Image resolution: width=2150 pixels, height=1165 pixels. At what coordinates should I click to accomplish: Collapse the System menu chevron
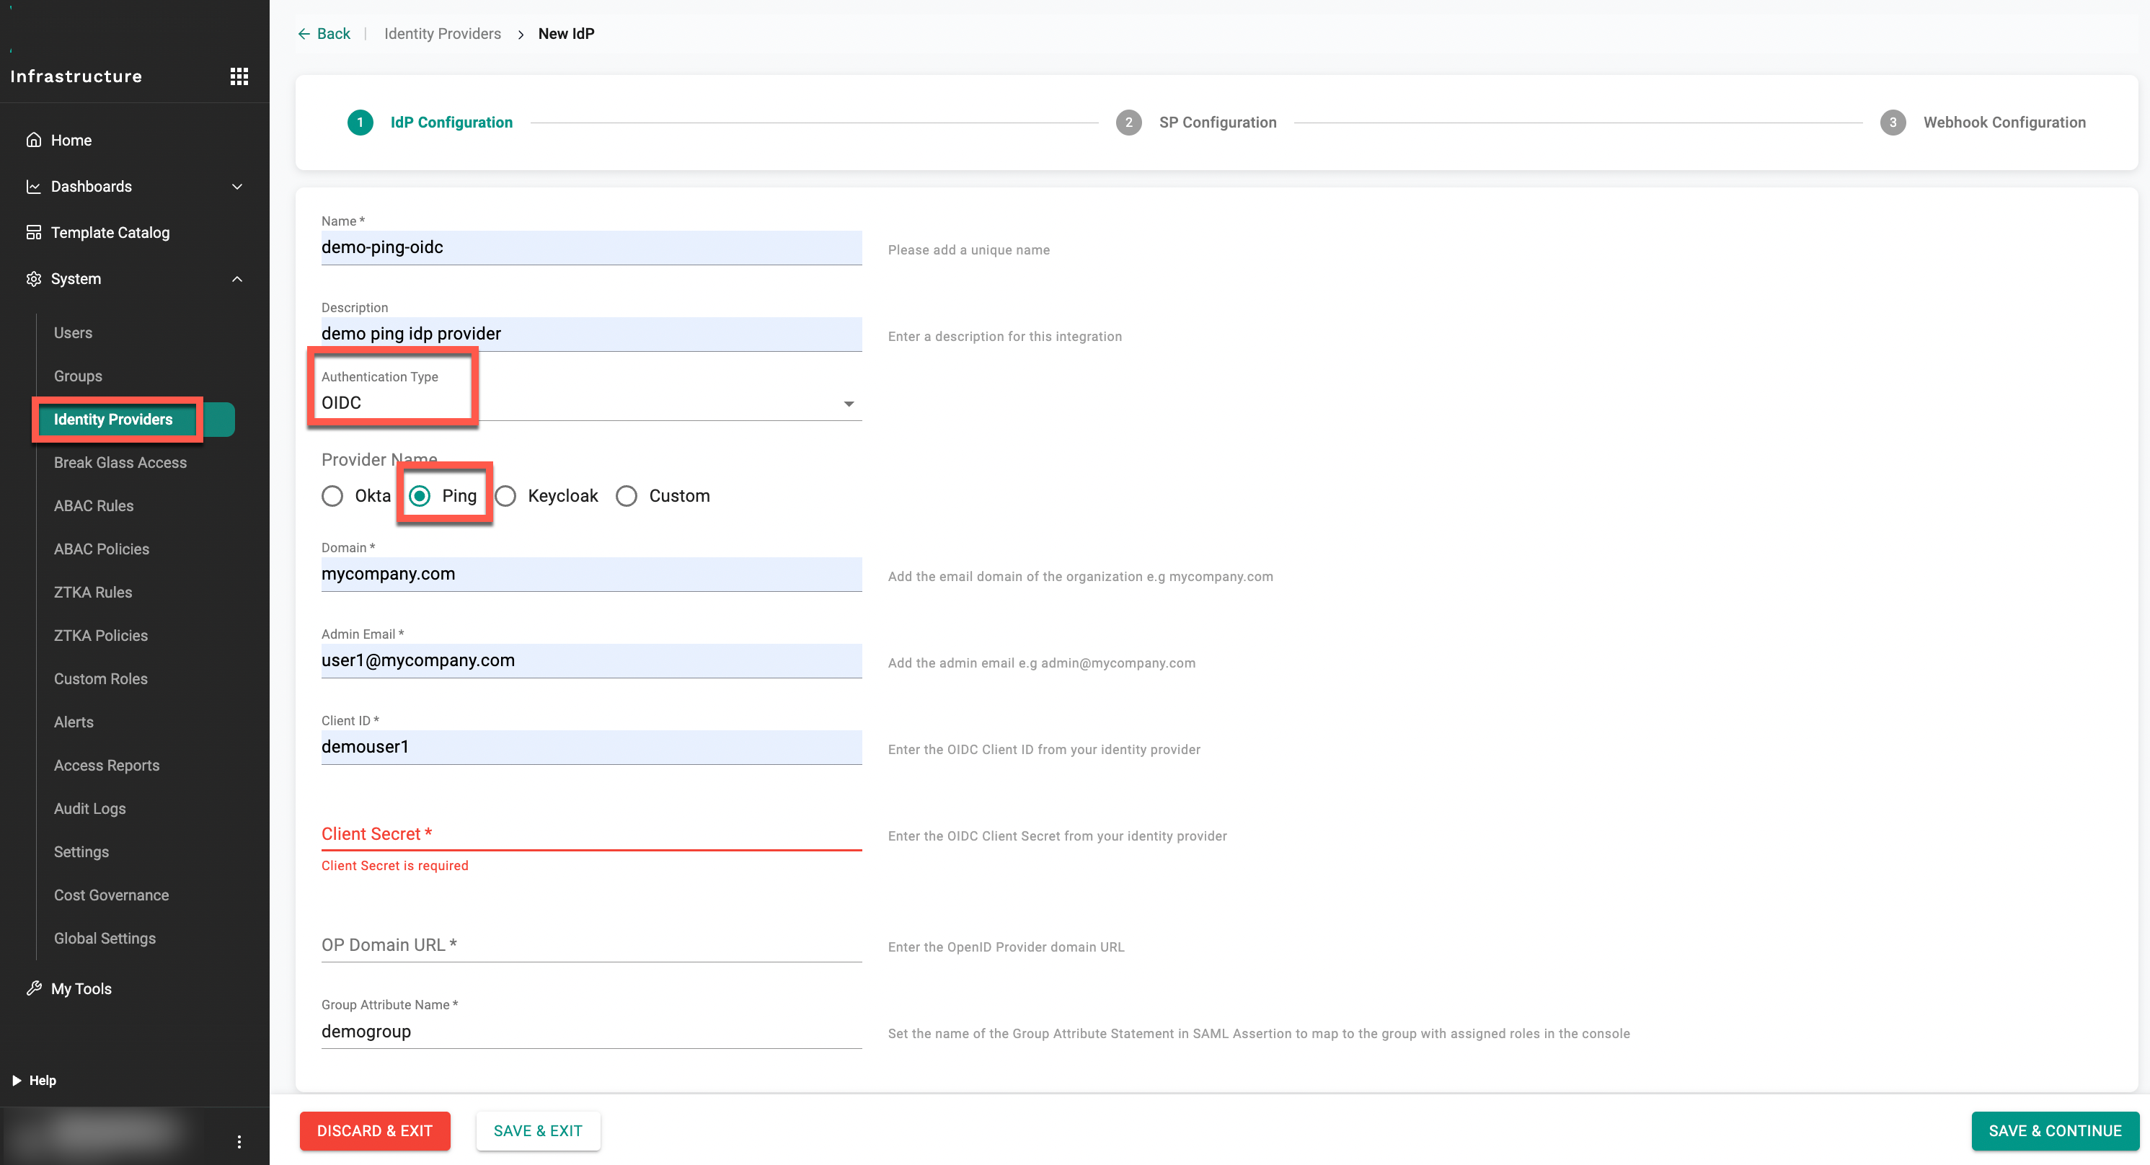237,279
